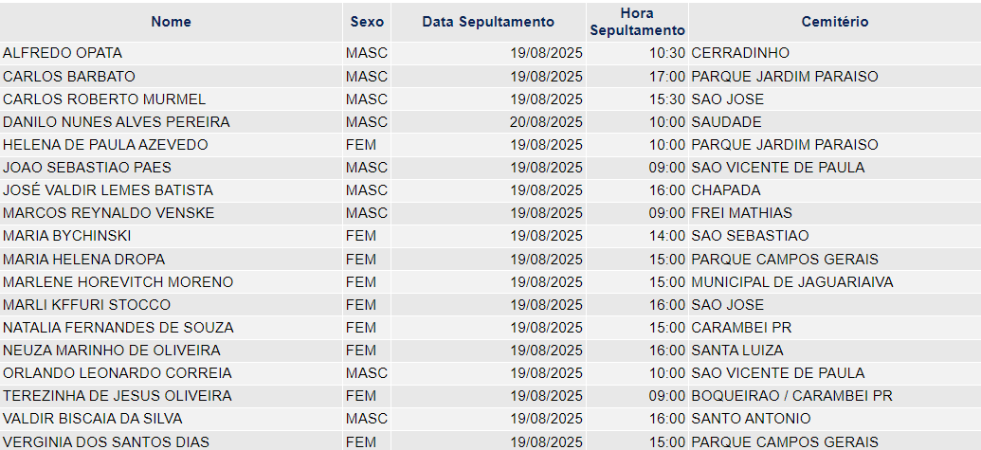Click the Data Sepultamento column header
981x450 pixels.
pyautogui.click(x=488, y=22)
